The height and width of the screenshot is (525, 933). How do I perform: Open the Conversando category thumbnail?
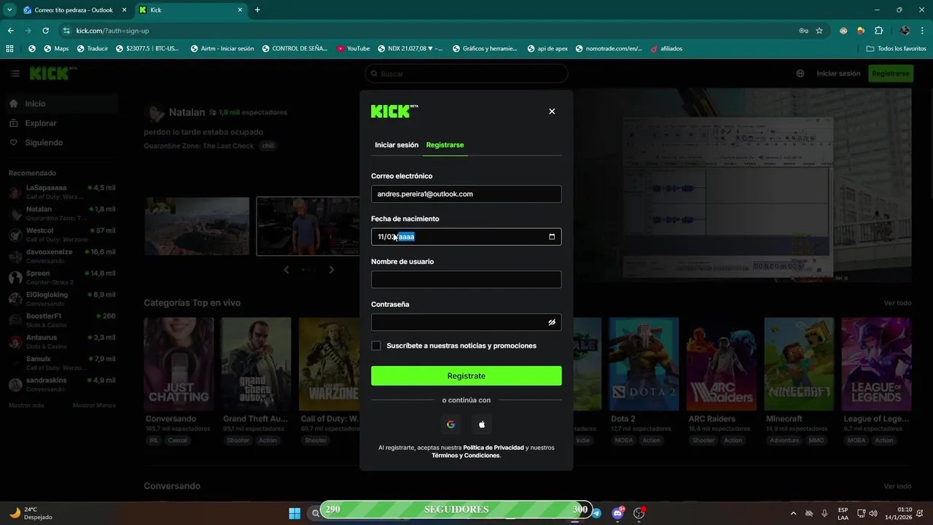pyautogui.click(x=179, y=364)
